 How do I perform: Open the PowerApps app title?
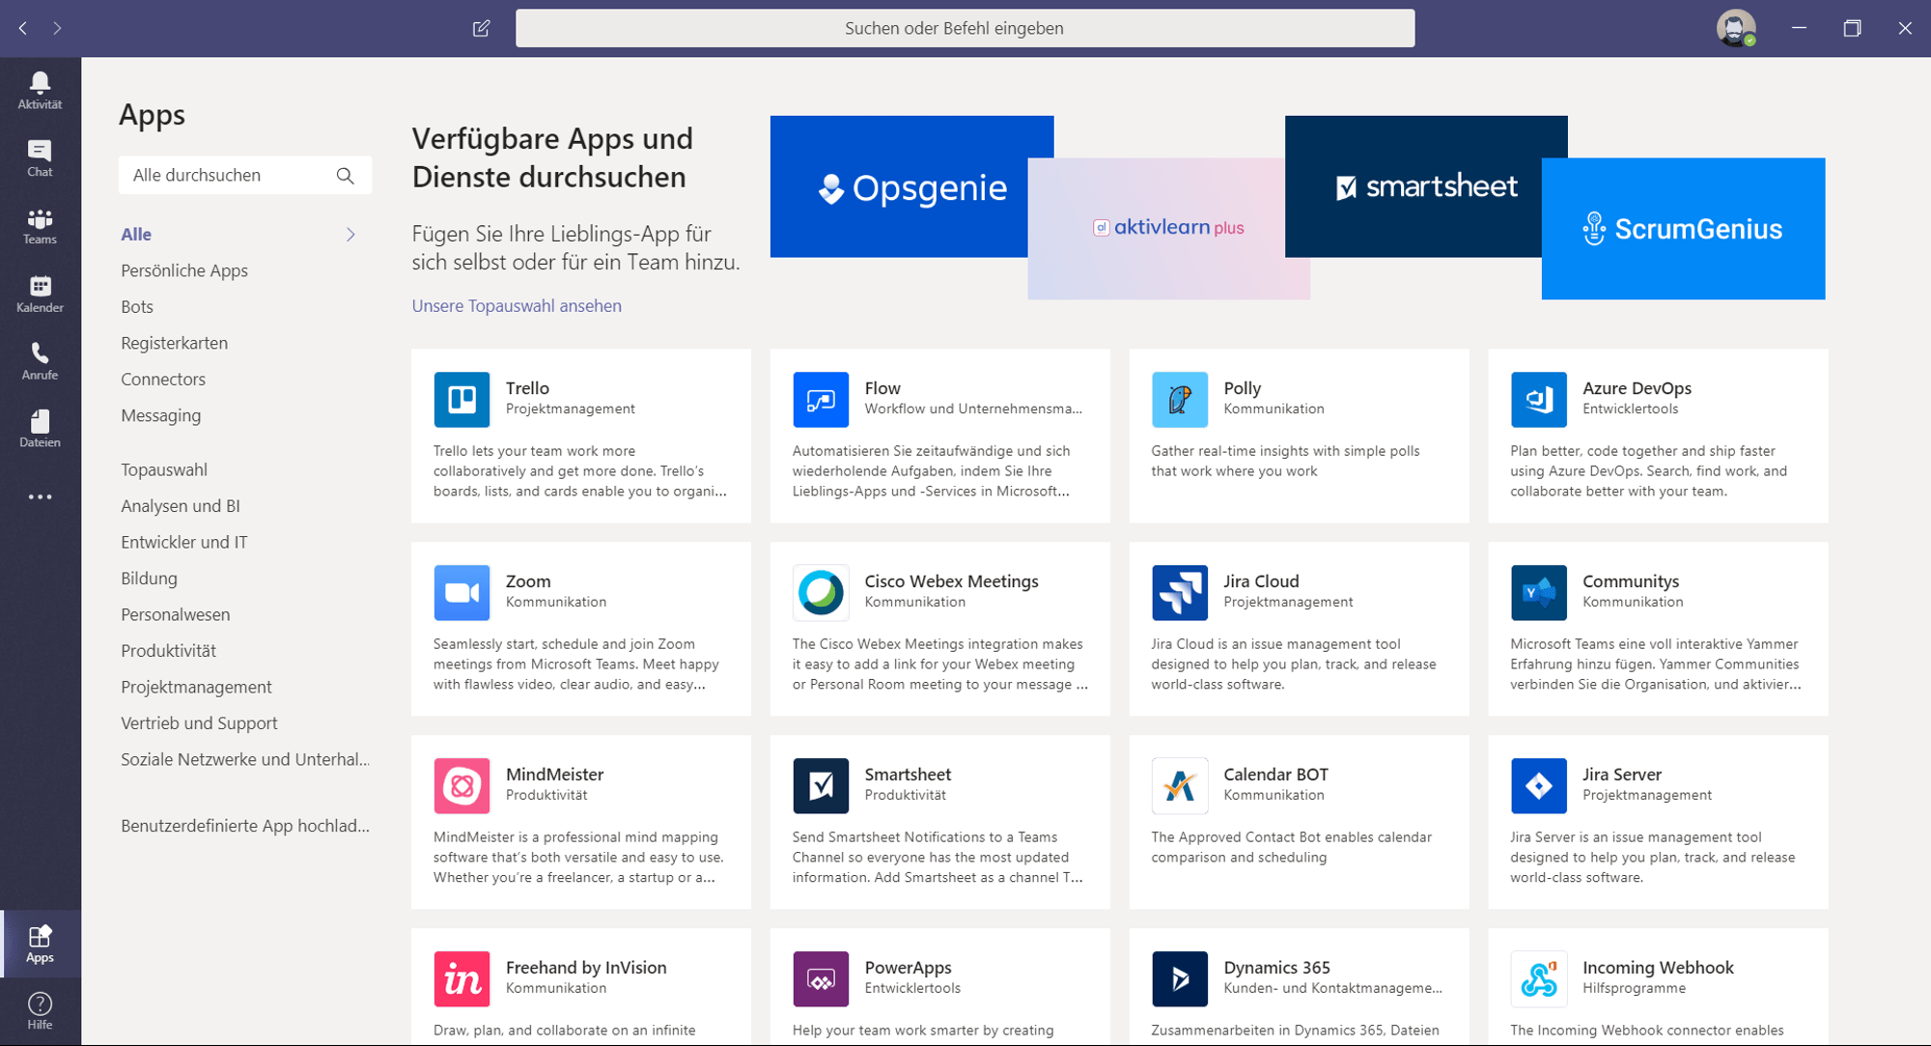point(908,968)
